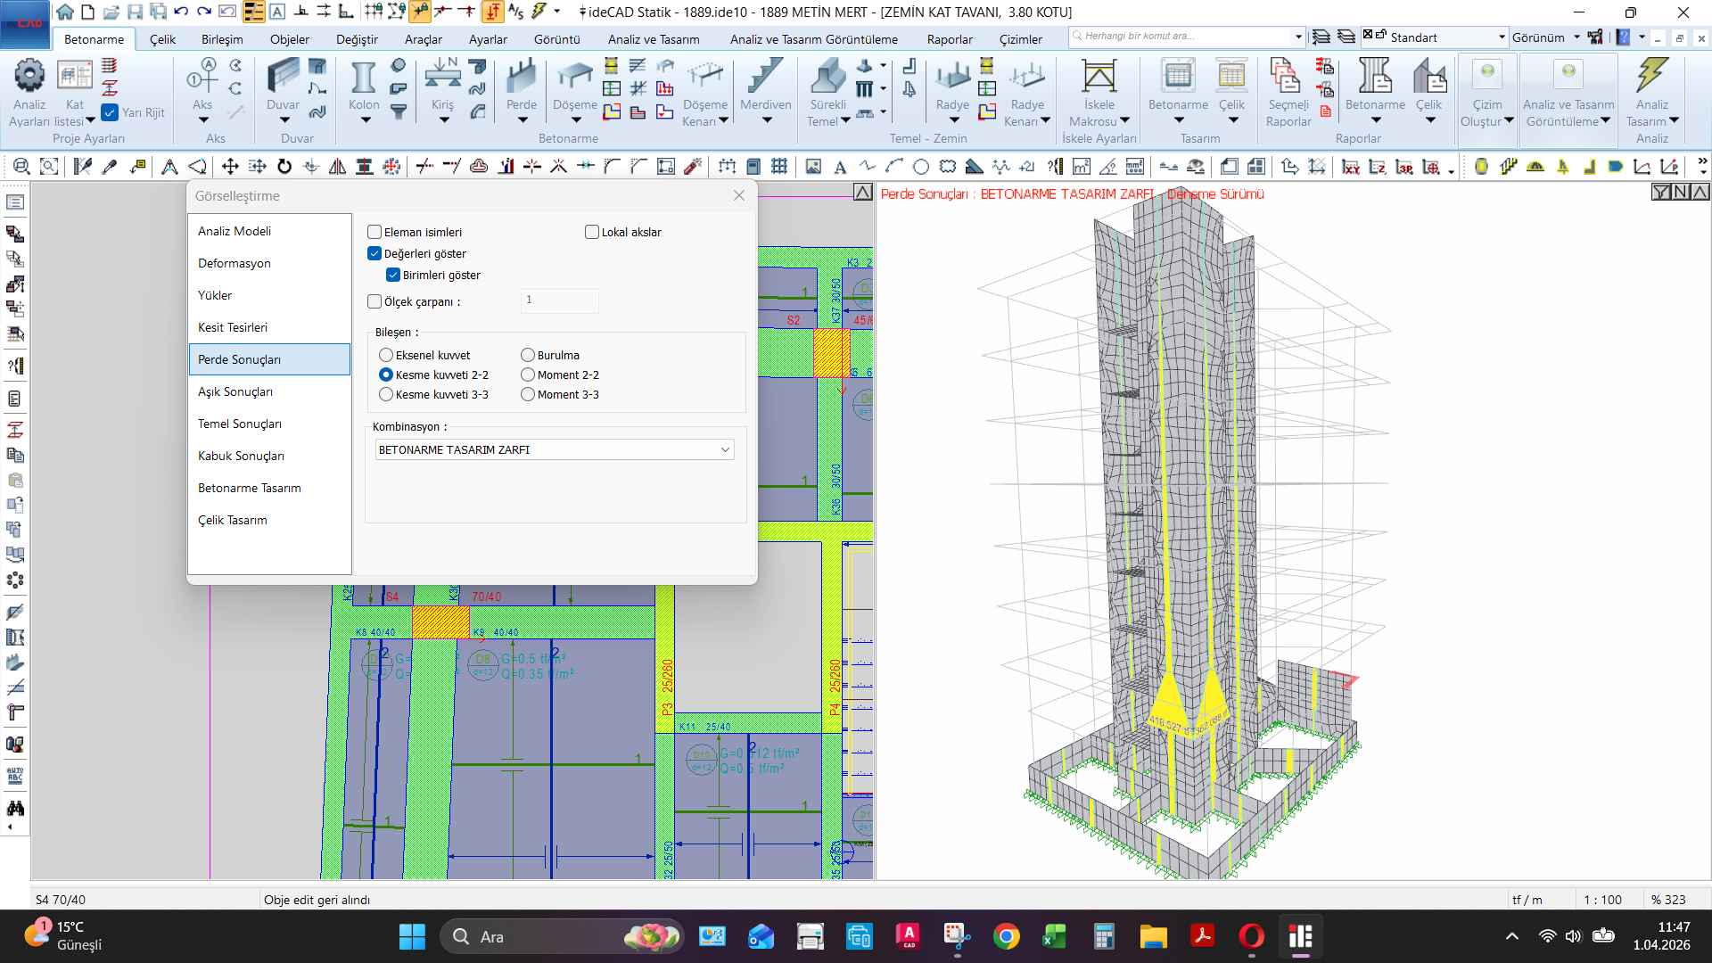Toggle the Ölçek çarpanı checkbox
The width and height of the screenshot is (1712, 963).
[374, 302]
